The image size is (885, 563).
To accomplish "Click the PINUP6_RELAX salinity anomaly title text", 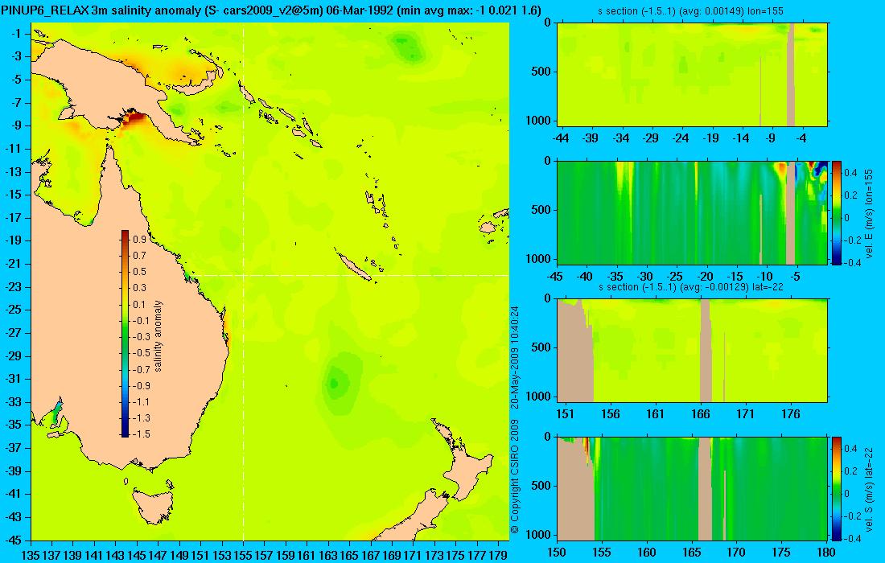I will (271, 10).
